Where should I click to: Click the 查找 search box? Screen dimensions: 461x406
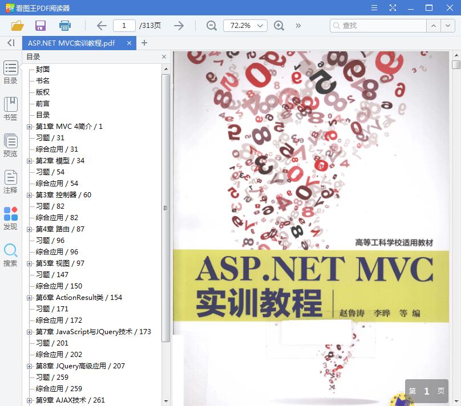click(378, 26)
